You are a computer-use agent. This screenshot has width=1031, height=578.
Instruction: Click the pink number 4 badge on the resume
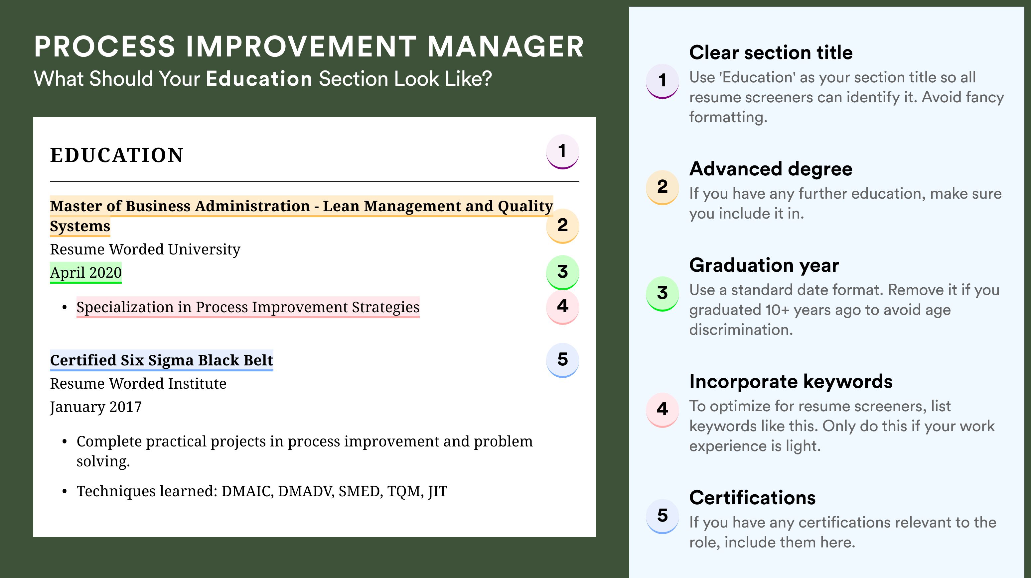562,307
